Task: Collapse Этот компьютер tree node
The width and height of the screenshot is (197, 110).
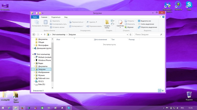Action: point(33,54)
